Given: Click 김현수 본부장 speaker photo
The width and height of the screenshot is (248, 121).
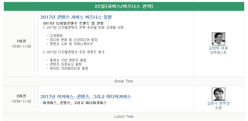Looking at the screenshot, I should [218, 94].
